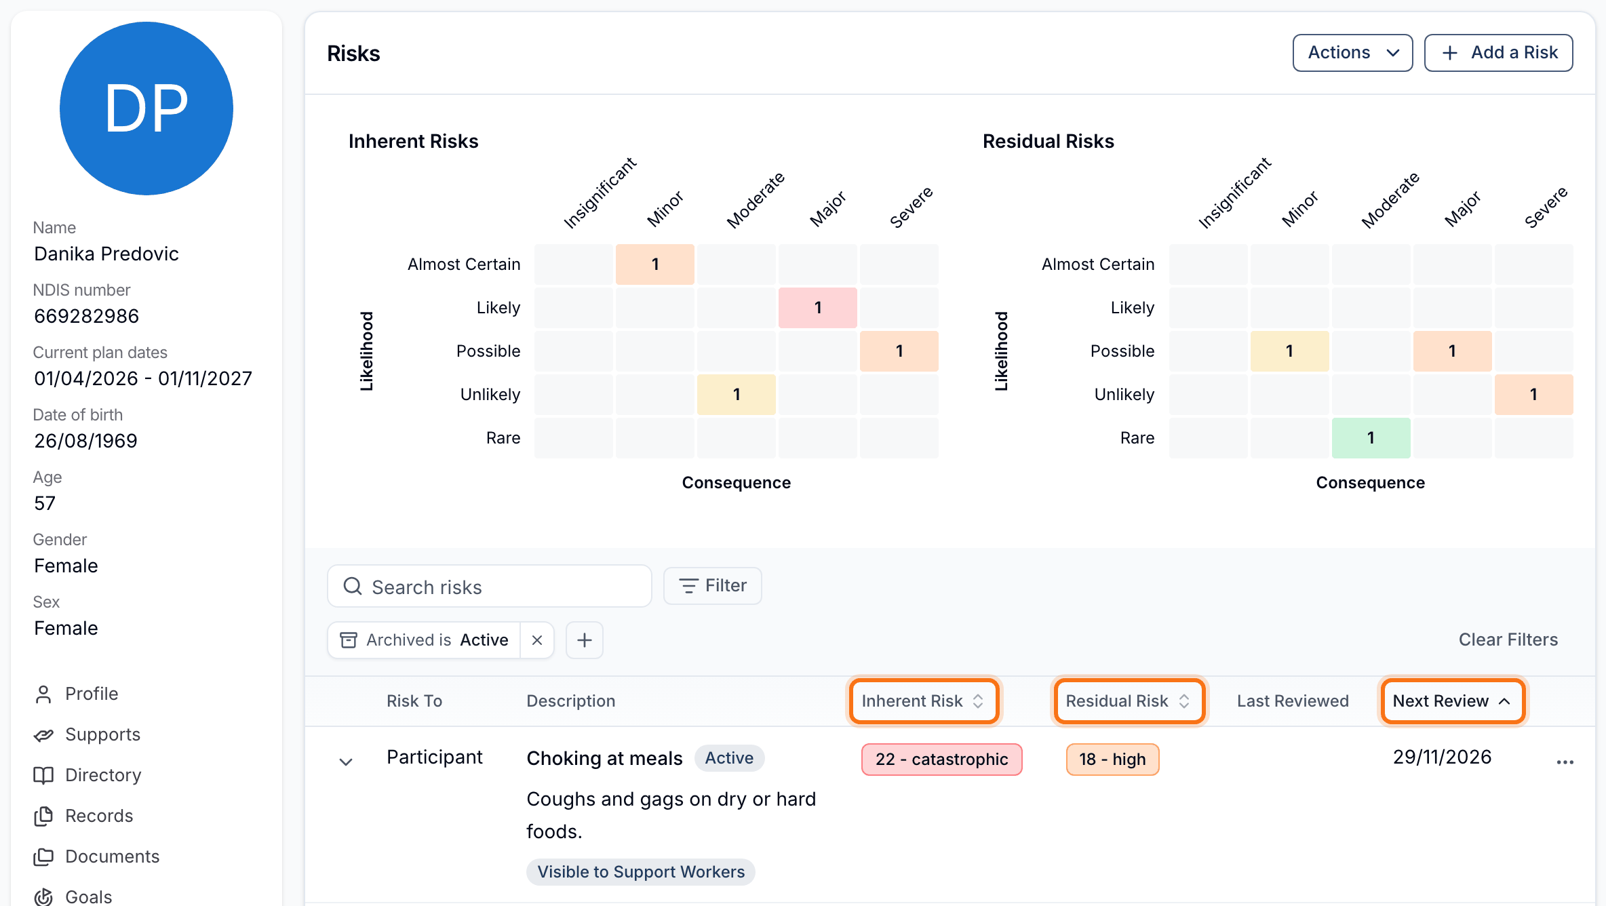Open the Supports handshake icon
The image size is (1606, 906).
[x=43, y=734]
